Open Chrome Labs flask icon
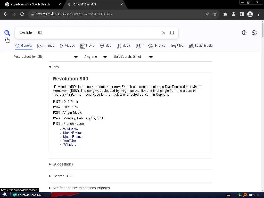264x198 pixels. [234, 14]
